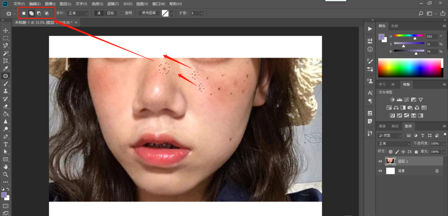Hide 图层 1 using its eye icon
The width and height of the screenshot is (448, 216).
pos(381,161)
